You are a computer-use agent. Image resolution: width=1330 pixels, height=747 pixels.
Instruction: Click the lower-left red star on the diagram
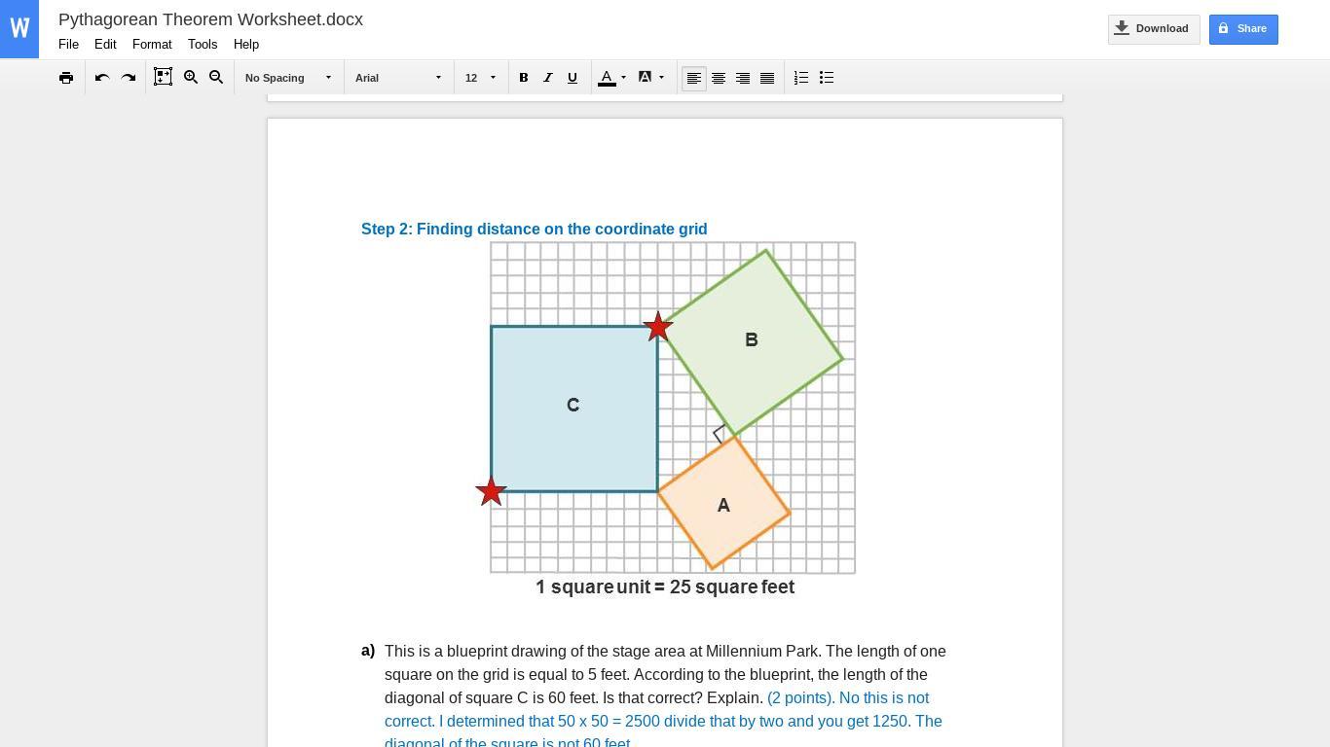(491, 491)
